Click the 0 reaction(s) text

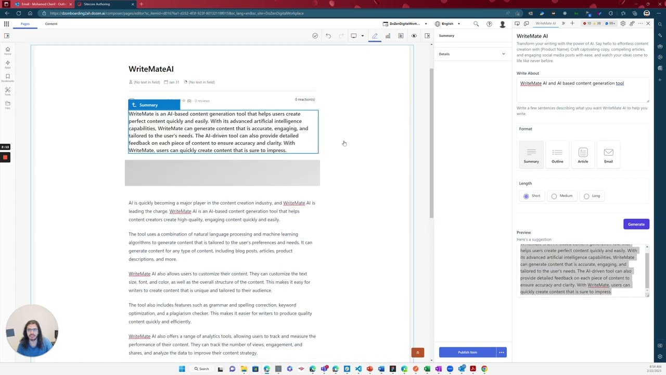[x=305, y=99]
